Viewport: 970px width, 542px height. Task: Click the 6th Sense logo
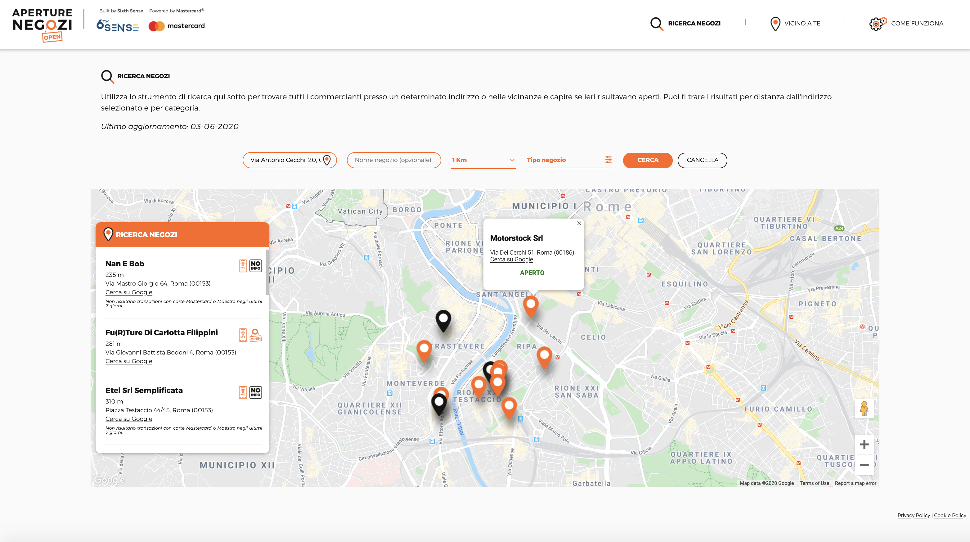[118, 26]
